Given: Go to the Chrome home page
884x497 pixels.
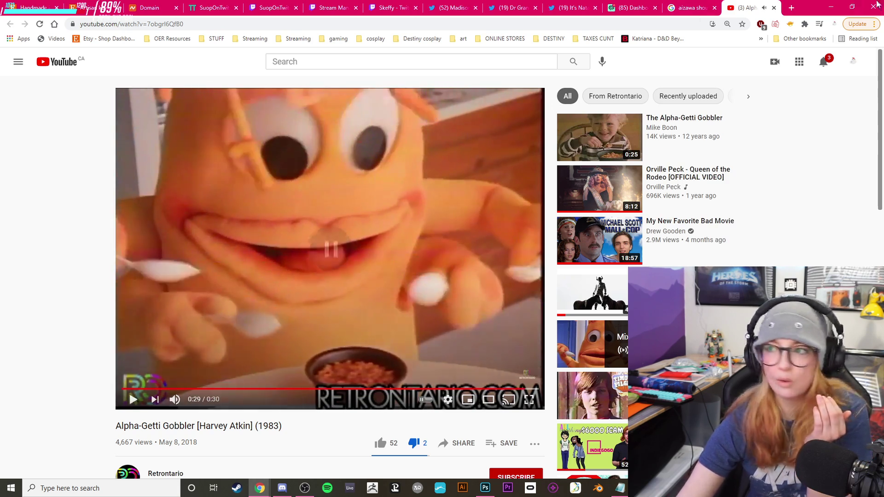Looking at the screenshot, I should pyautogui.click(x=54, y=24).
